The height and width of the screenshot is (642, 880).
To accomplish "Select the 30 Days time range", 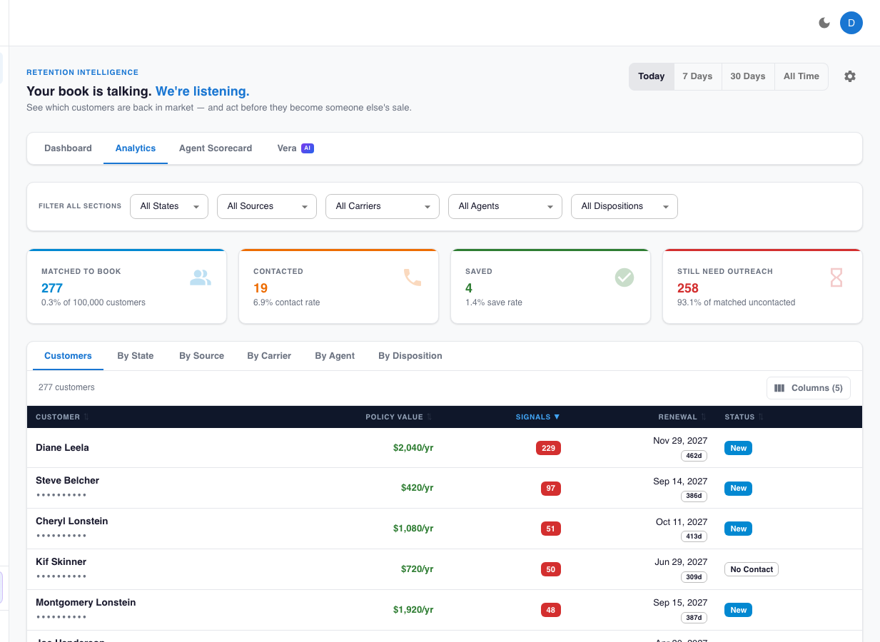I will (748, 76).
